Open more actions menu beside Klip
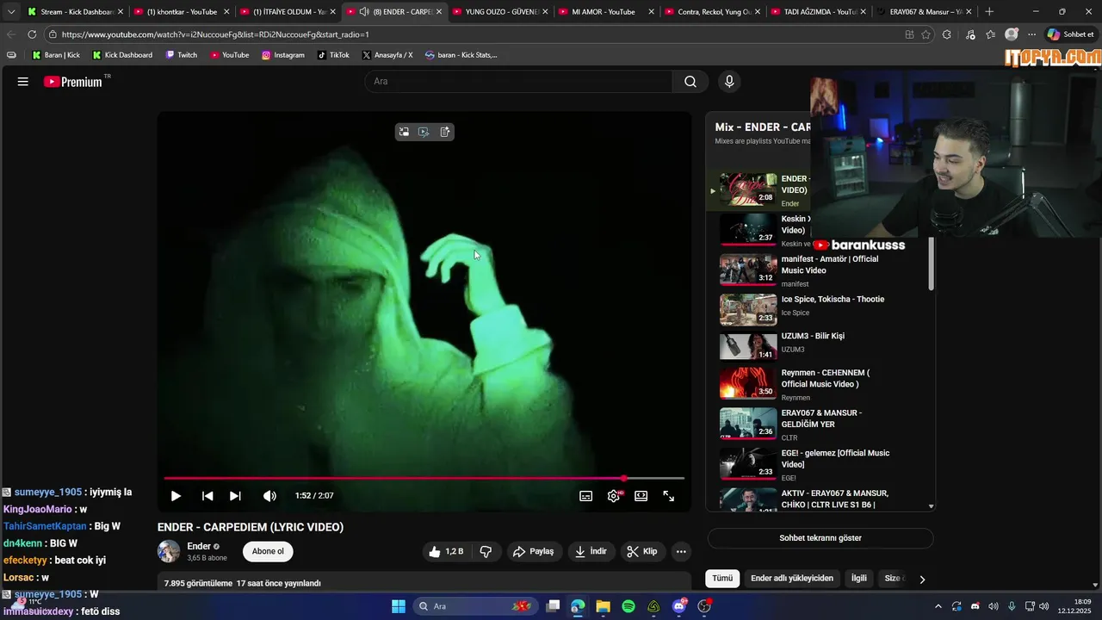The height and width of the screenshot is (620, 1102). point(681,551)
